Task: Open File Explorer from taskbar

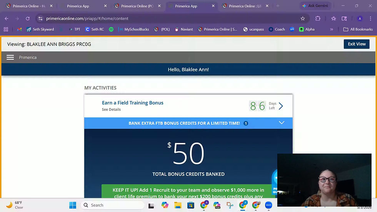Action: tap(178, 205)
